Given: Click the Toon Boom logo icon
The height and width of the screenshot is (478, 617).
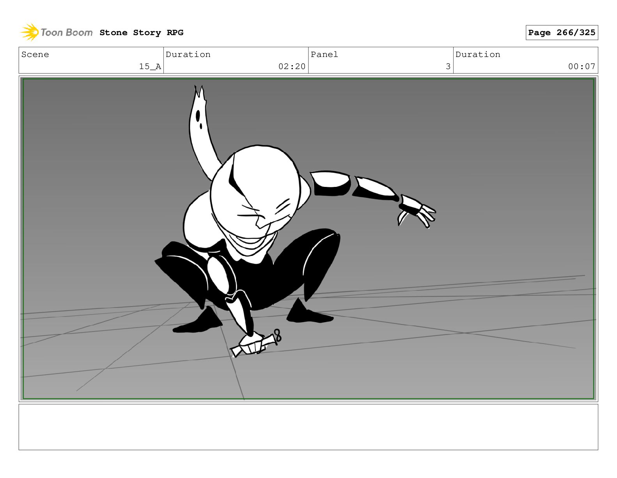Looking at the screenshot, I should click(30, 32).
